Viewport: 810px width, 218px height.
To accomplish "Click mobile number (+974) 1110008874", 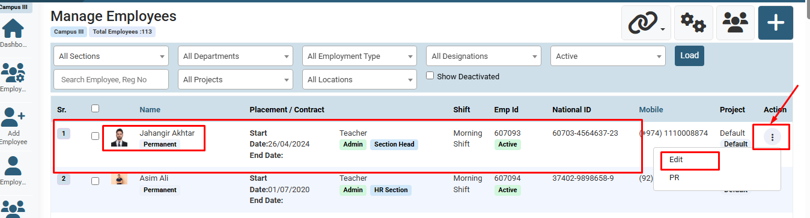I will coord(674,133).
